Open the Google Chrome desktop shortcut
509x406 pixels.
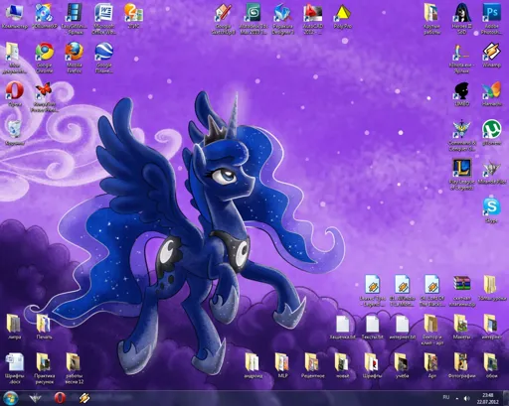coord(45,58)
